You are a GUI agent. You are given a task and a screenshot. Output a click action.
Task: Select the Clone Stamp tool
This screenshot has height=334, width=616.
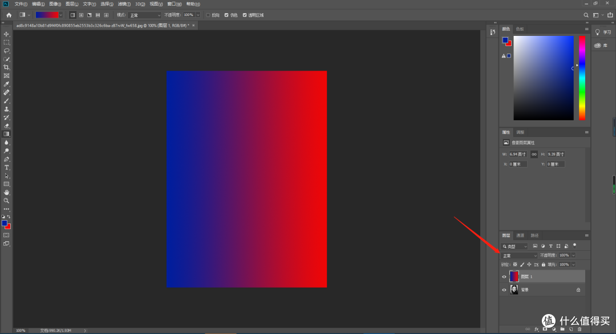6,109
